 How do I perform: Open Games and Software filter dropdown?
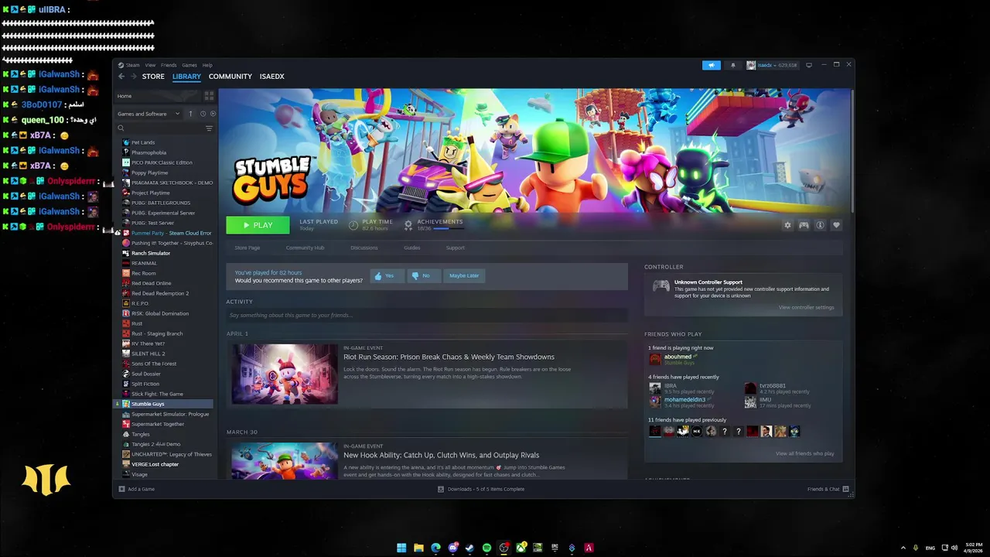(148, 114)
